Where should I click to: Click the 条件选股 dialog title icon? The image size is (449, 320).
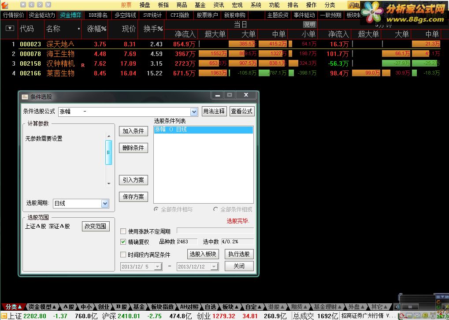click(x=25, y=97)
